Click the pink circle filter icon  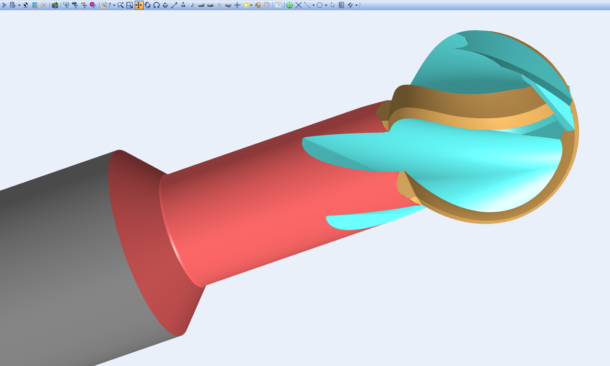(x=92, y=5)
